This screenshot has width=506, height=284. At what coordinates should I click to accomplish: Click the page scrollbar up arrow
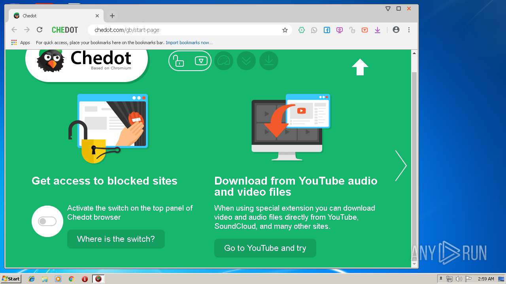414,53
